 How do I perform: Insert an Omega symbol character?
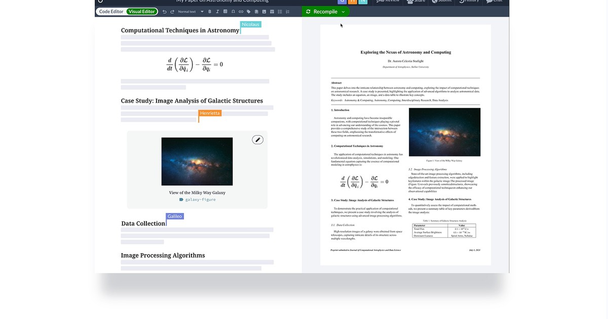click(x=233, y=12)
